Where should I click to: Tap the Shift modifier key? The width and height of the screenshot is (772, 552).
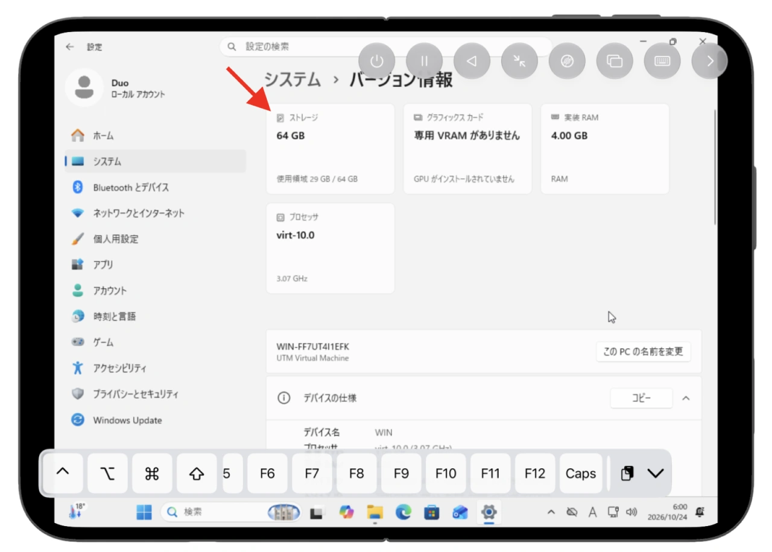[x=197, y=474]
